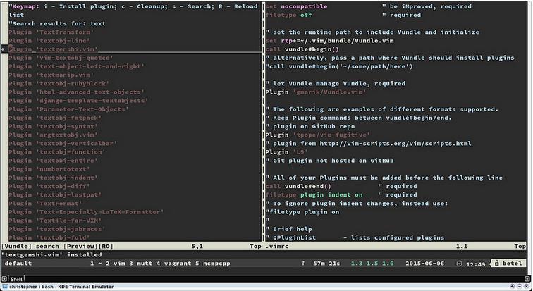Viewport: 533px width, 291px height.
Task: Click the tmux session name default
Action: click(x=18, y=263)
